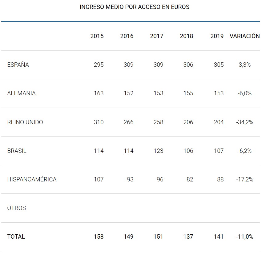Select the ALEMANIA row label
262x254 pixels.
pyautogui.click(x=21, y=93)
